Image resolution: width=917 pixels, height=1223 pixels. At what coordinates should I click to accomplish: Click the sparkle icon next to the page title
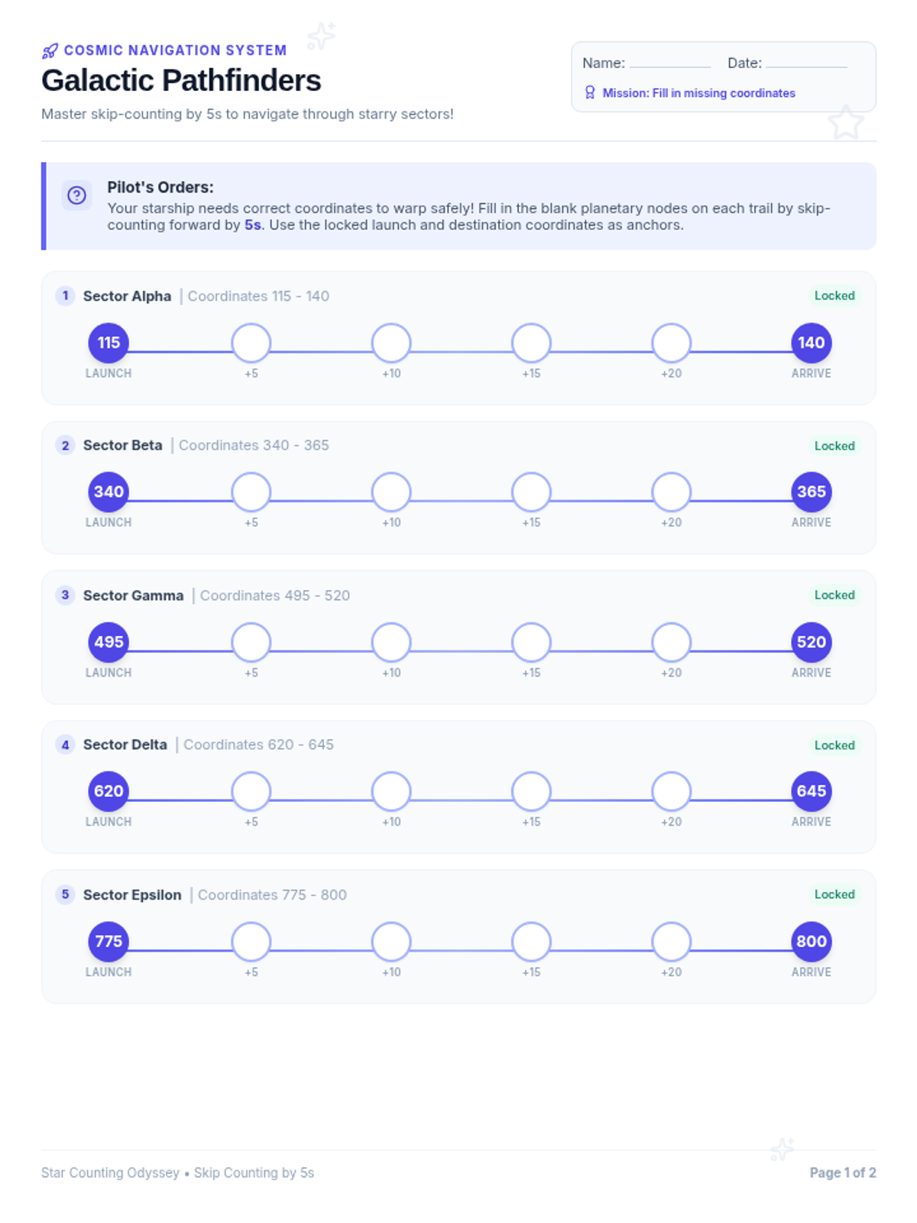coord(321,35)
